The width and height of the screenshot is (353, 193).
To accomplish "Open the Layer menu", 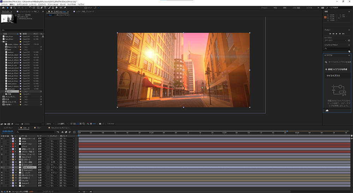I will (x=33, y=5).
